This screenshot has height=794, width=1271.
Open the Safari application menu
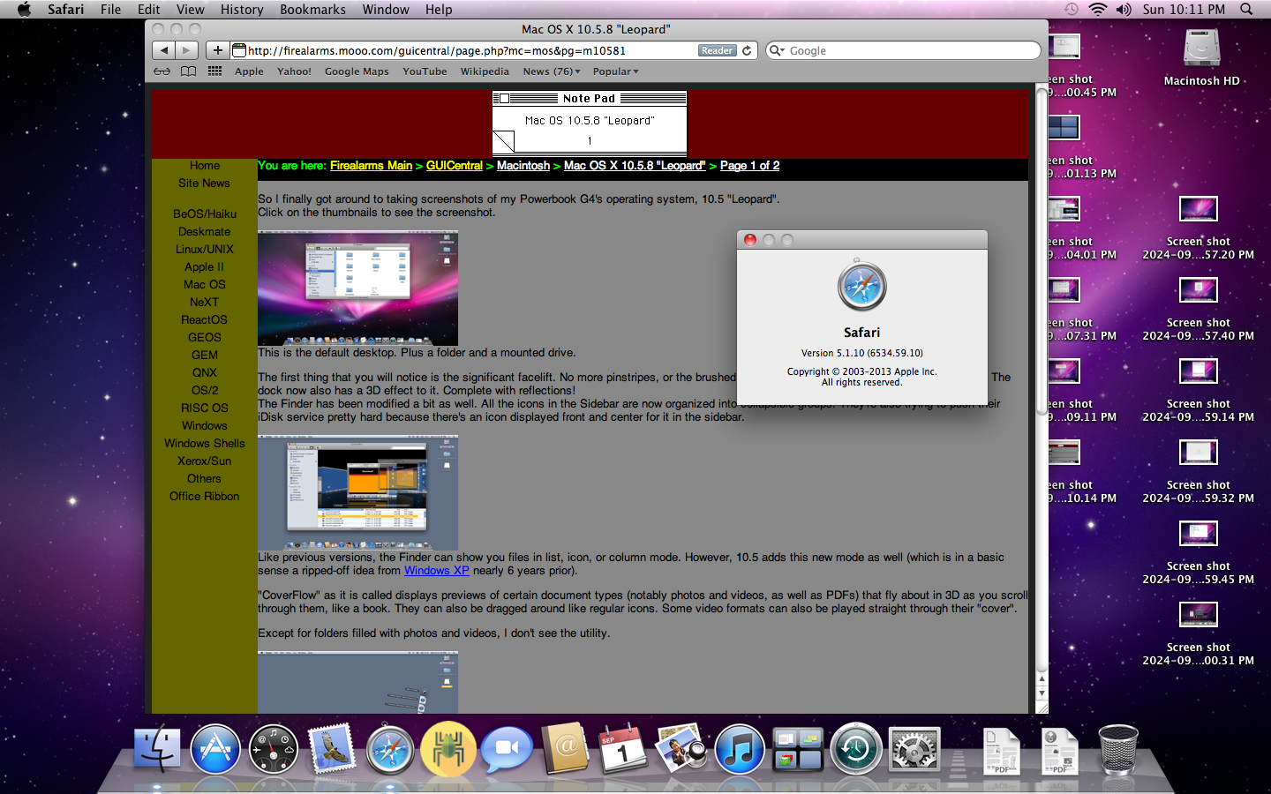(x=65, y=9)
